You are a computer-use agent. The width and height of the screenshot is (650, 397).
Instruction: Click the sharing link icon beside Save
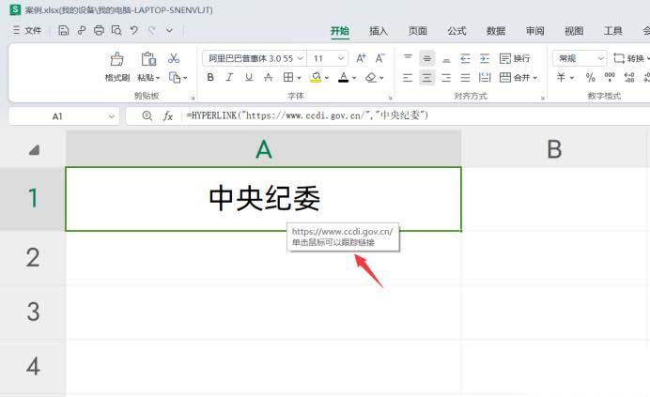[81, 30]
